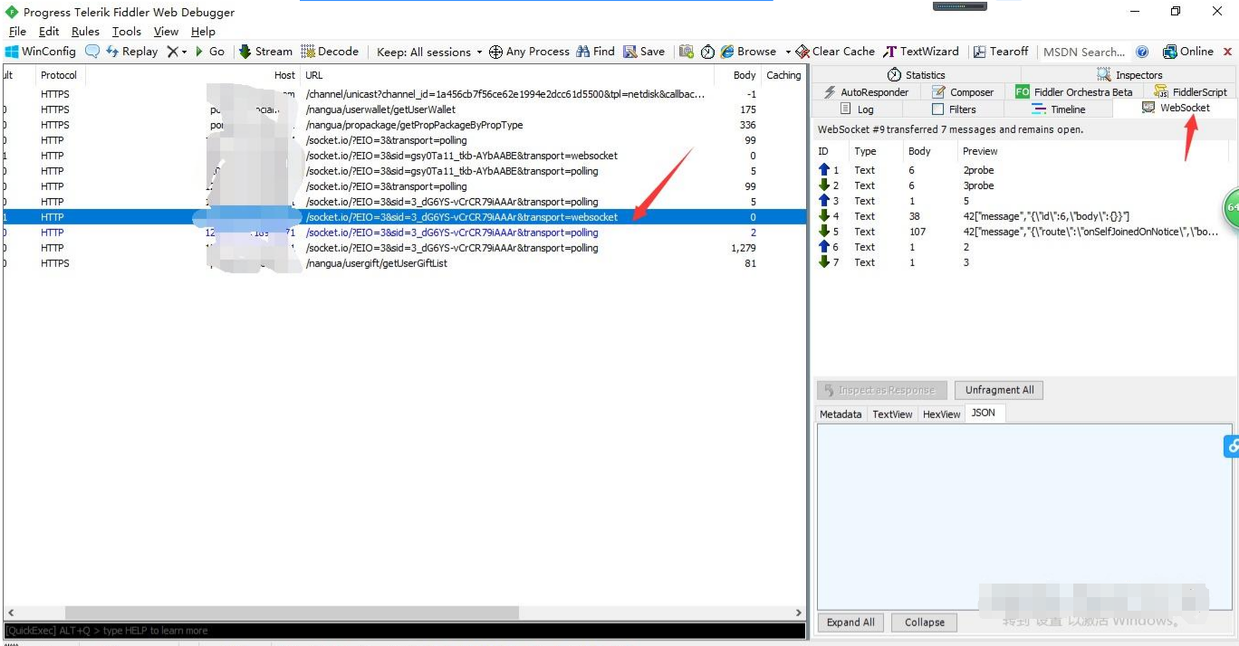Image resolution: width=1239 pixels, height=646 pixels.
Task: Select WebSocket message 5 onSelfJoinedOnNotice
Action: tap(1023, 232)
